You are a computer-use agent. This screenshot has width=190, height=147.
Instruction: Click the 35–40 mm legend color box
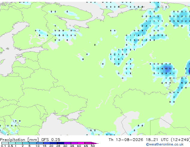[74, 143]
